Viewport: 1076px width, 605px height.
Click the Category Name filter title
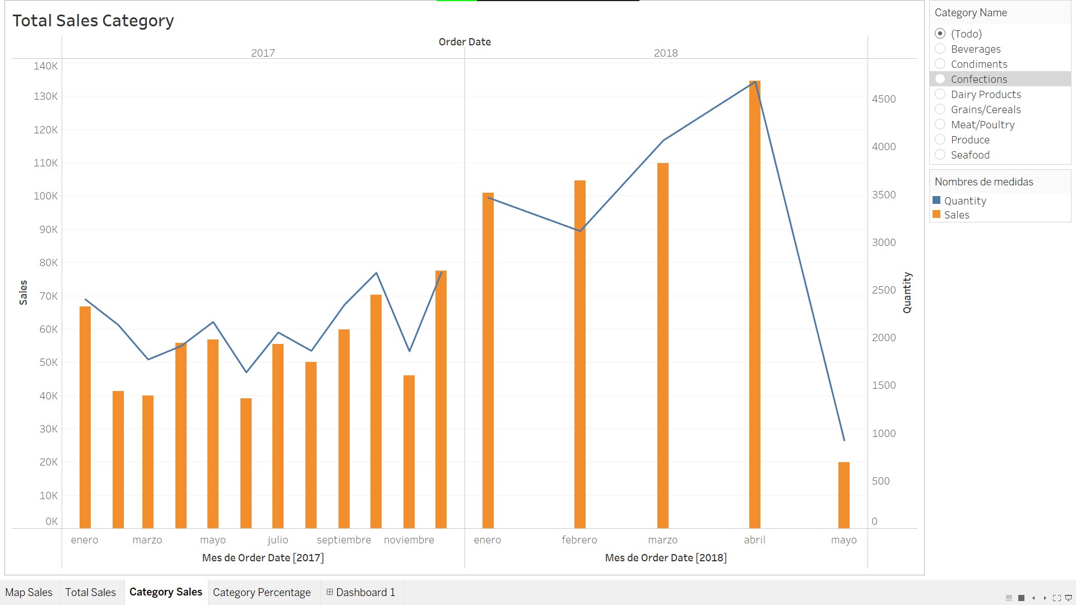point(971,12)
